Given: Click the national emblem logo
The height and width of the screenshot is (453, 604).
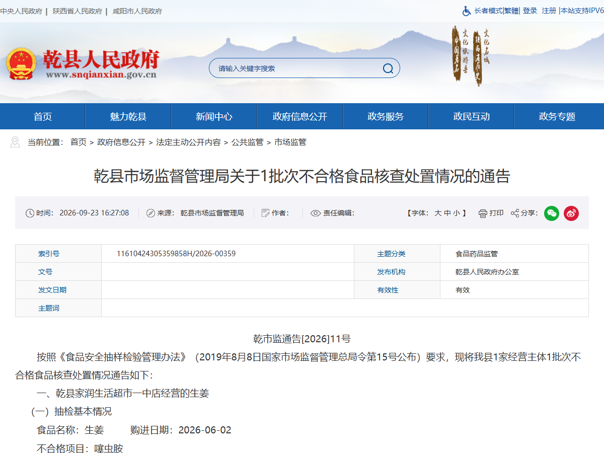Looking at the screenshot, I should [21, 64].
